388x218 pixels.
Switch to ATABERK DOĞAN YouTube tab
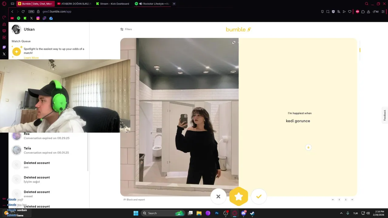pos(74,4)
